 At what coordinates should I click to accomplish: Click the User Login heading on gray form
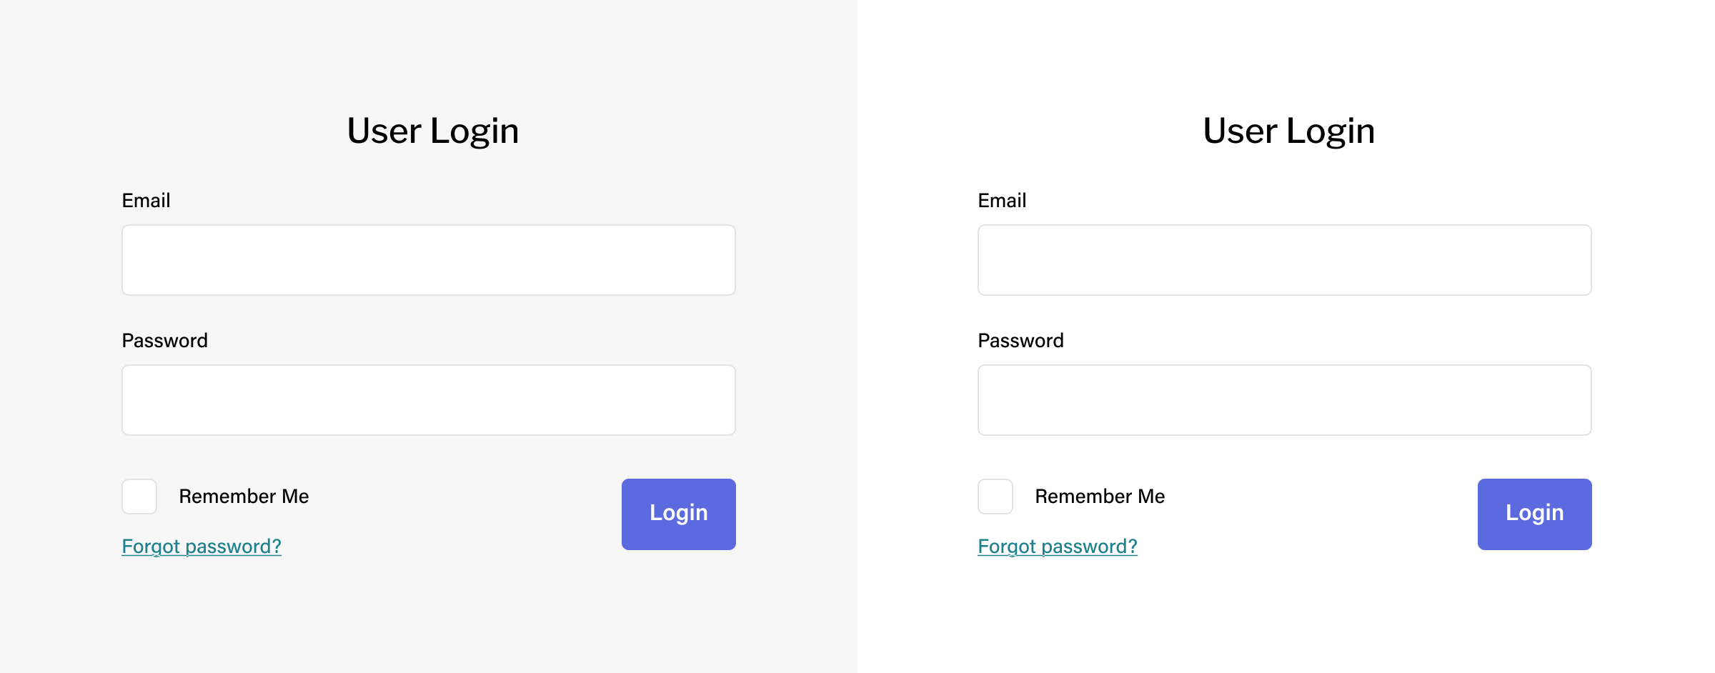click(x=433, y=131)
